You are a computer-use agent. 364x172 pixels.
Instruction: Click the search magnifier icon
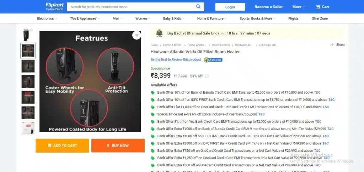[198, 6]
